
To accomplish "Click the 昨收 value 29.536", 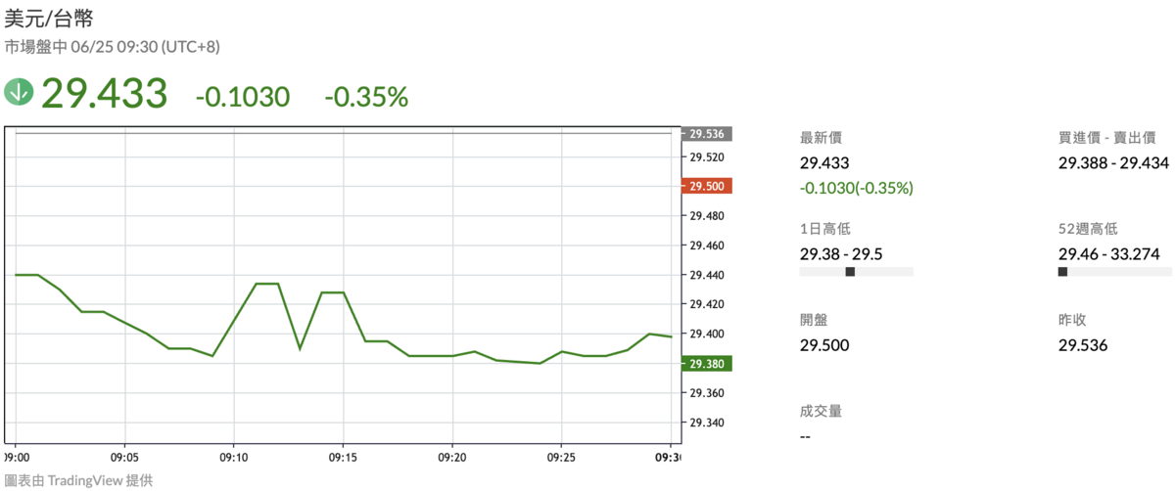I will point(1083,345).
